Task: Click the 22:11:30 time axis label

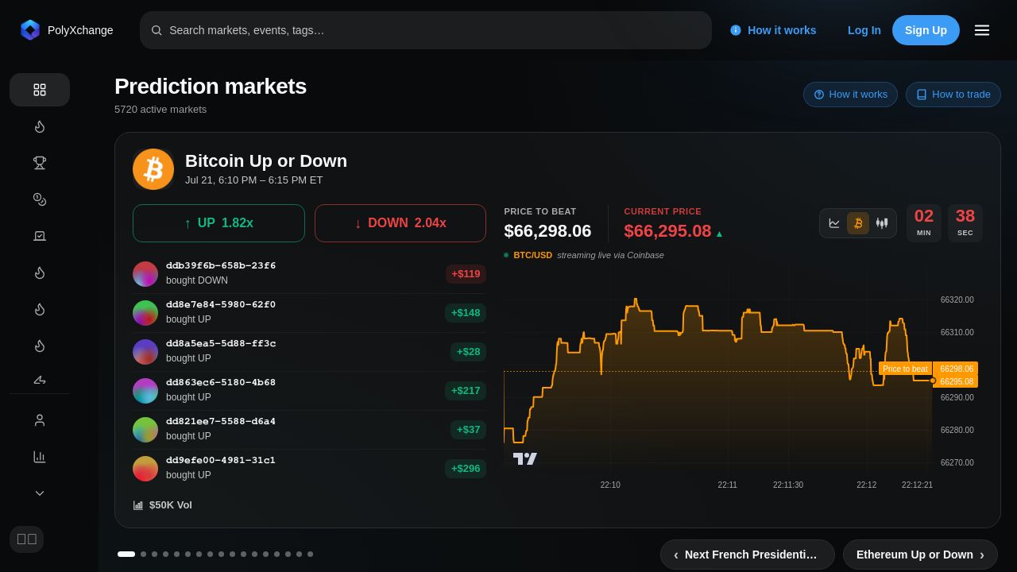Action: tap(788, 485)
